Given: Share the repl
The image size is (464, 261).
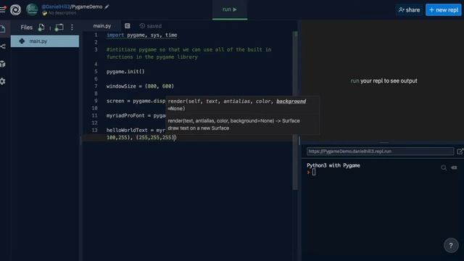Looking at the screenshot, I should coord(409,9).
